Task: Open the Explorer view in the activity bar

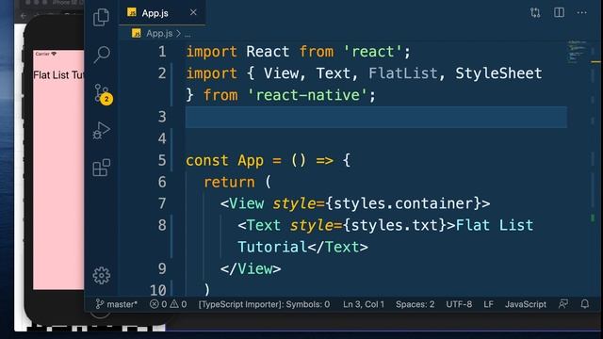Action: click(x=101, y=17)
